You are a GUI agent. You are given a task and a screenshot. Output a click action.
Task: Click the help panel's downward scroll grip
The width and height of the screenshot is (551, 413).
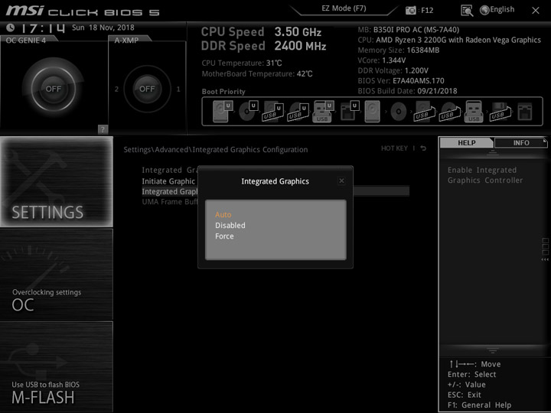coord(492,350)
